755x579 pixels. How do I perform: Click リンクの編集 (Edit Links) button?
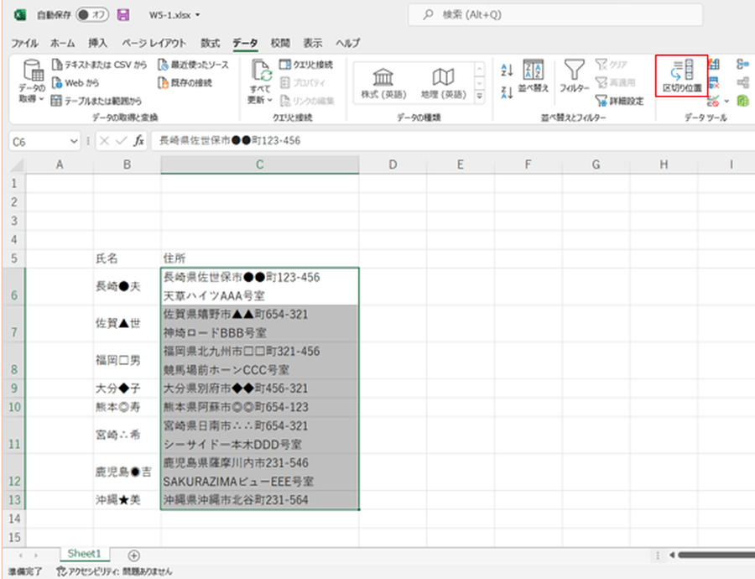[307, 102]
